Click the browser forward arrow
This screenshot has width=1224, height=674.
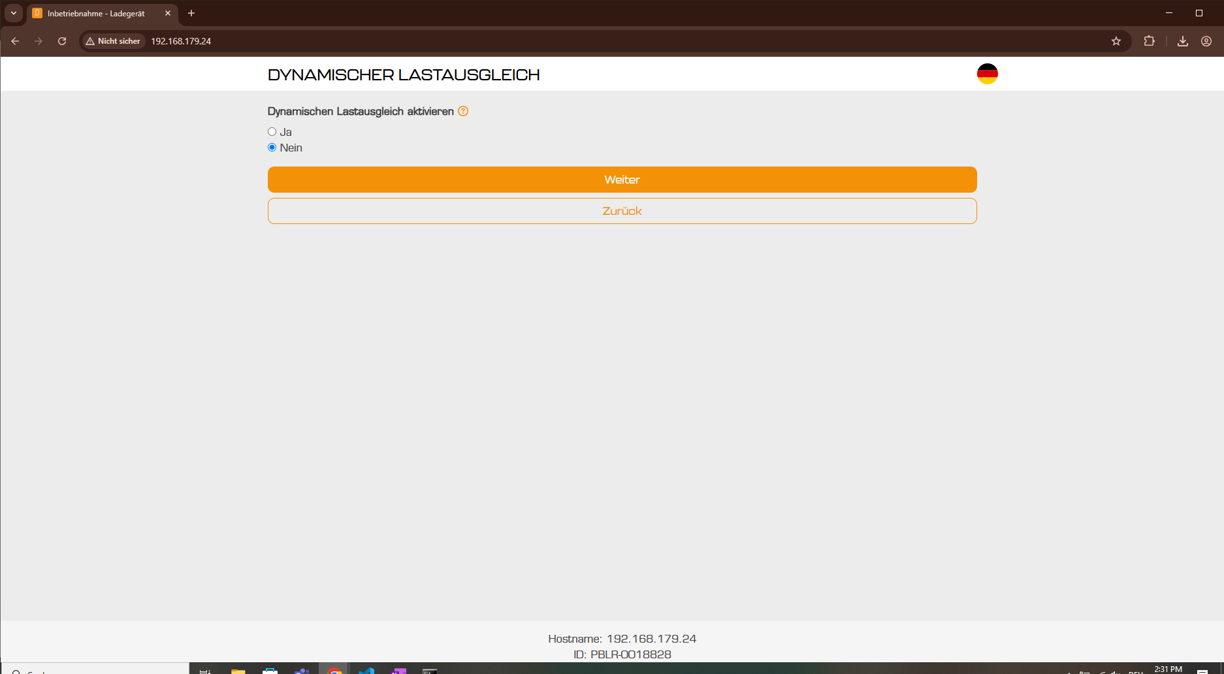(x=39, y=41)
